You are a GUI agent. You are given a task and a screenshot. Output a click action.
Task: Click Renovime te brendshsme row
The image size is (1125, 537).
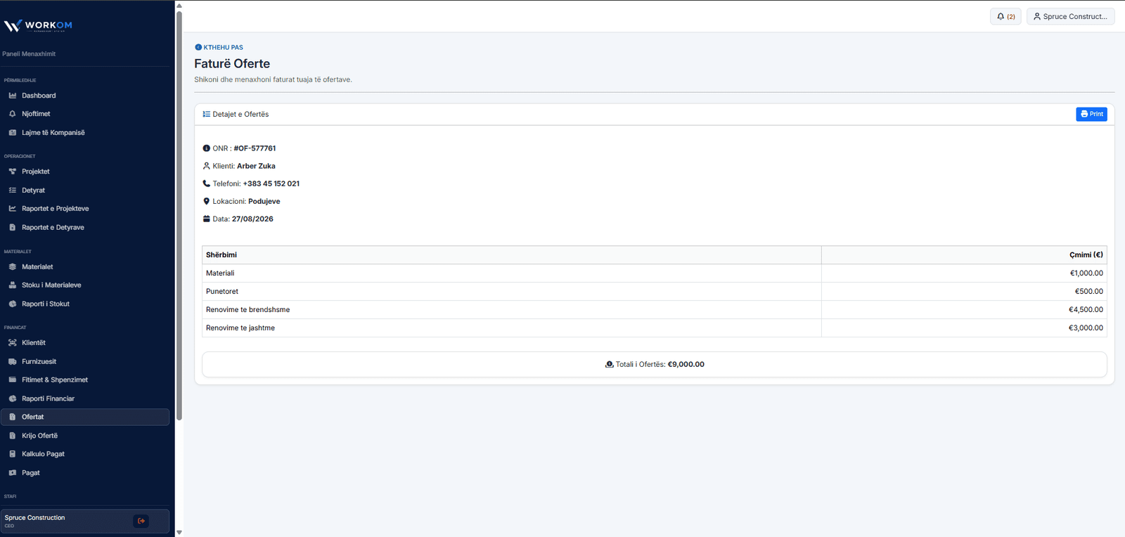[654, 310]
